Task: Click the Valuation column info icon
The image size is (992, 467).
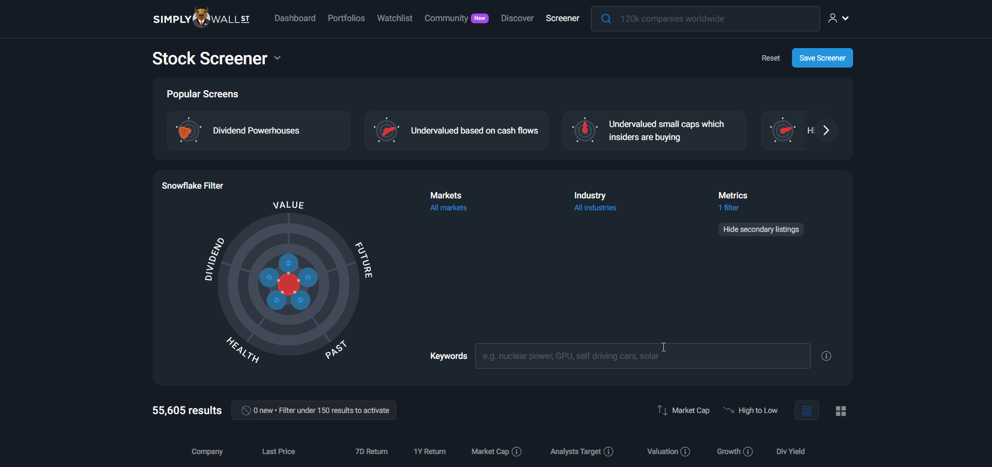Action: click(685, 452)
